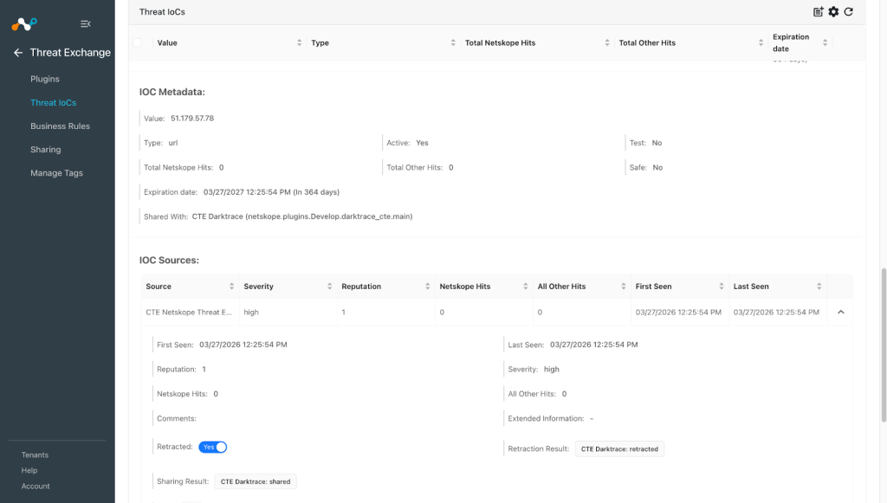Click the vertical page scrollbar
Screen dimensions: 887x503
(883, 345)
